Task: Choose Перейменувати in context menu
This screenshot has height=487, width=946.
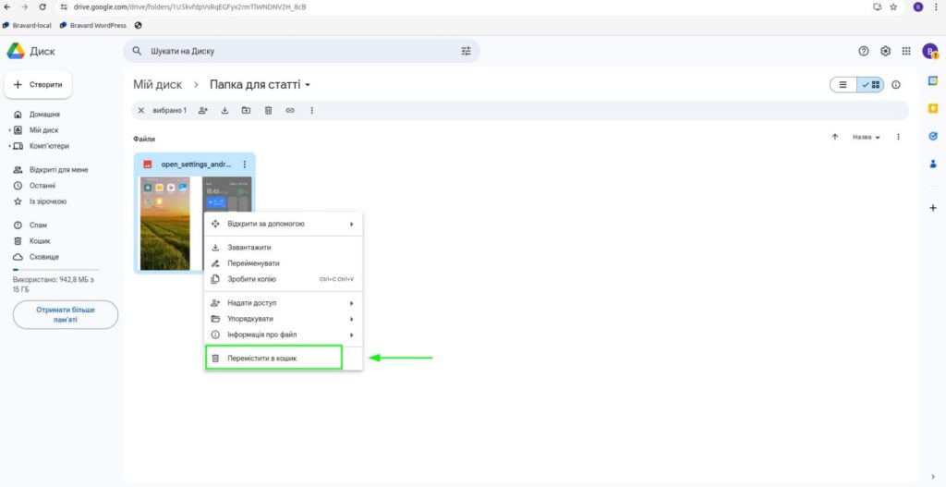Action: pos(284,263)
